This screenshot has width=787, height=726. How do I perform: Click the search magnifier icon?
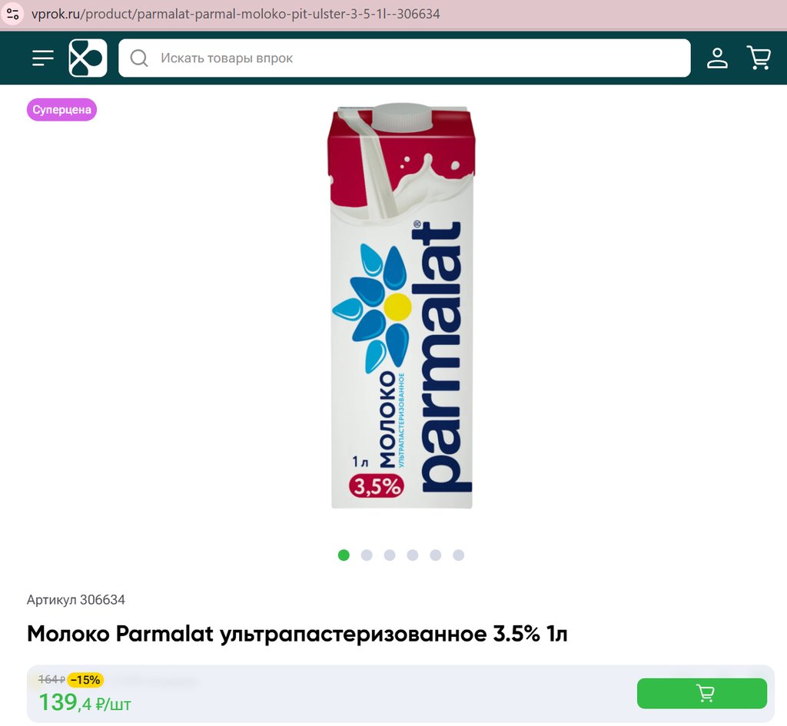point(139,58)
